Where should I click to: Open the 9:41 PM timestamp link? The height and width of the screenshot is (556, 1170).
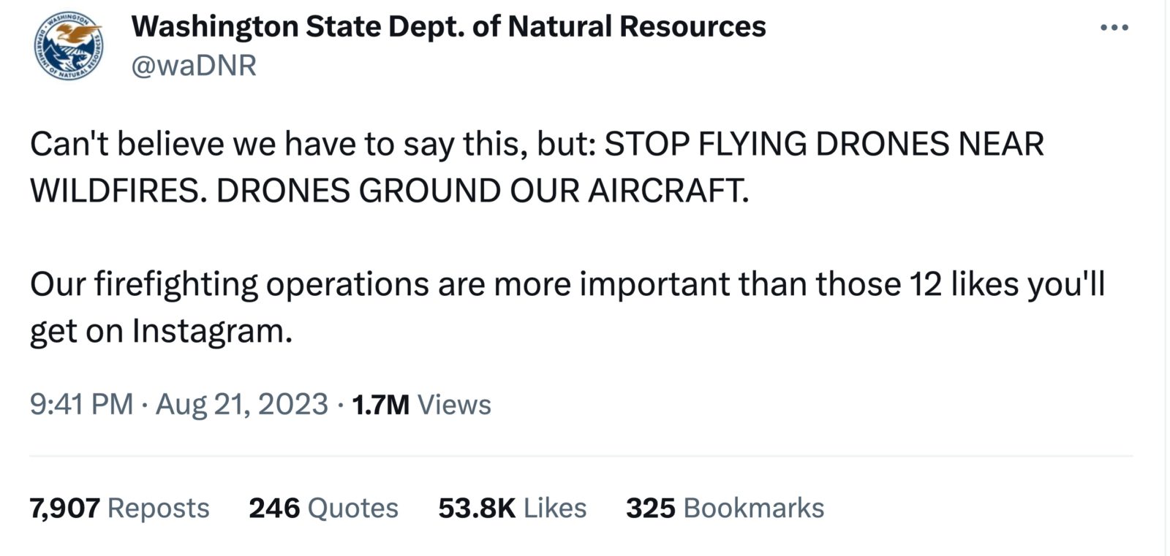[81, 404]
